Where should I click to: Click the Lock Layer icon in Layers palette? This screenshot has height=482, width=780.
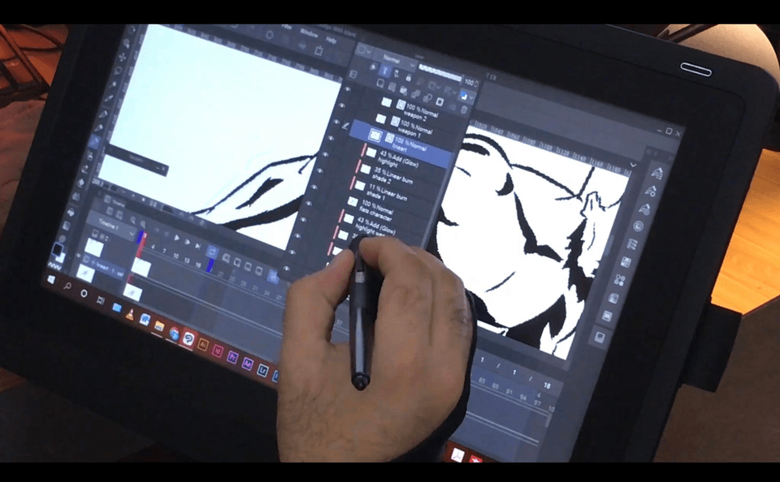click(408, 78)
